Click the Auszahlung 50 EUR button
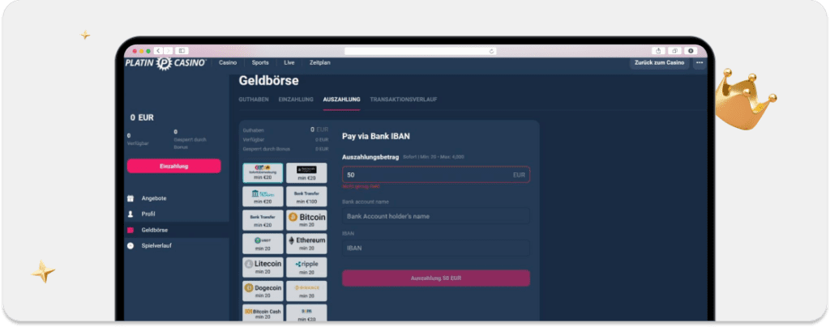Image resolution: width=830 pixels, height=327 pixels. 435,278
